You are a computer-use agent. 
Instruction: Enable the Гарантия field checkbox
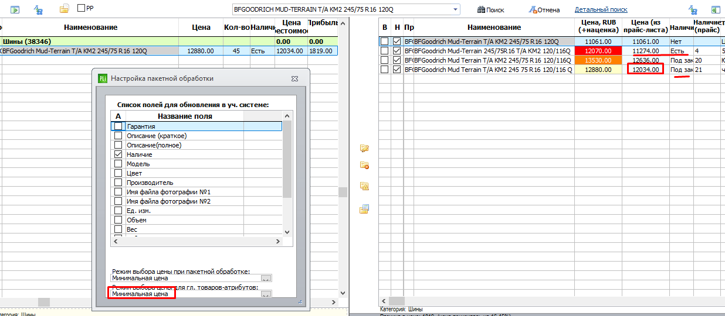click(x=118, y=126)
